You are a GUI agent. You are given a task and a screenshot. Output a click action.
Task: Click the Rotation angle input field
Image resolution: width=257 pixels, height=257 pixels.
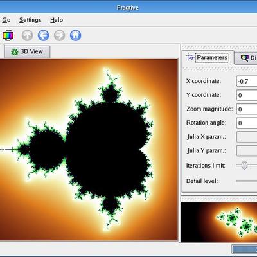pos(247,123)
